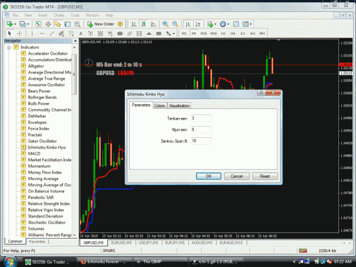356x267 pixels.
Task: Select the ellipse drawing tool
Action: (x=120, y=34)
